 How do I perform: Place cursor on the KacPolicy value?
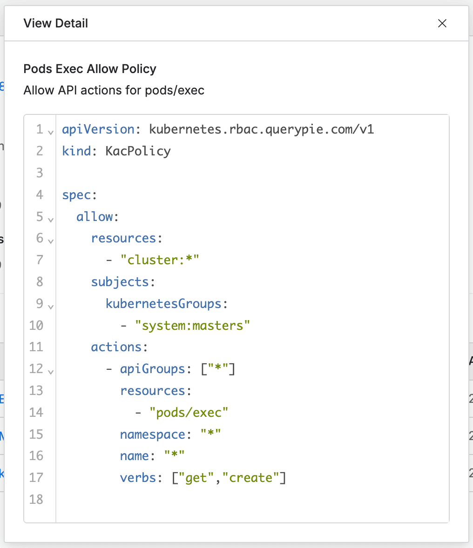(x=138, y=151)
